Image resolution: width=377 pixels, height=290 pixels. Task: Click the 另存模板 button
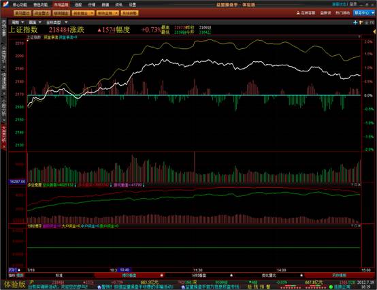pyautogui.click(x=340, y=275)
